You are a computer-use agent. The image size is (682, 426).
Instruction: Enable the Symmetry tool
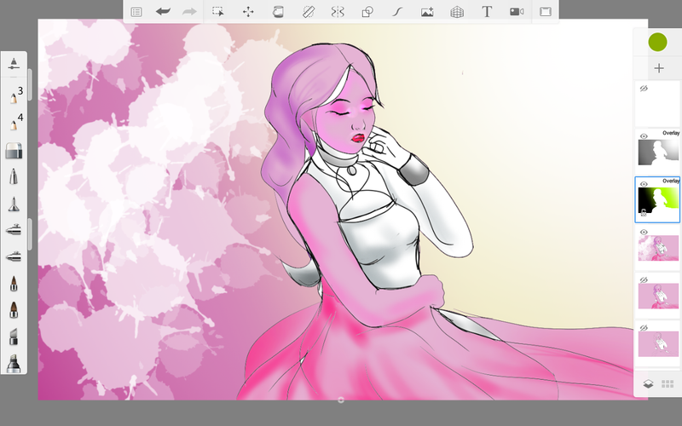338,12
